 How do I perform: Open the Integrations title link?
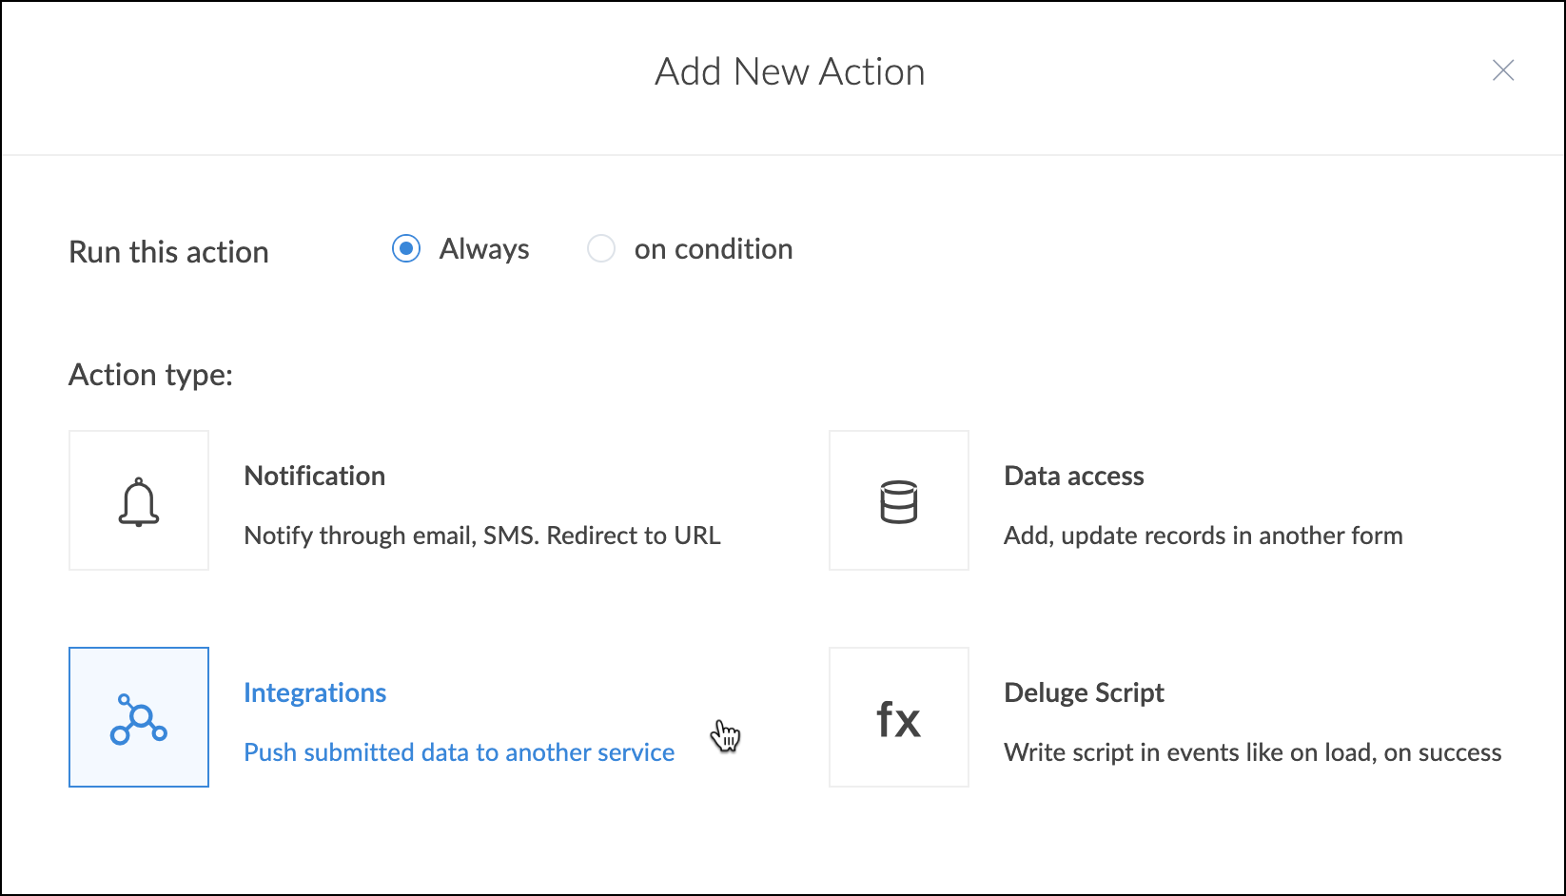[x=315, y=692]
